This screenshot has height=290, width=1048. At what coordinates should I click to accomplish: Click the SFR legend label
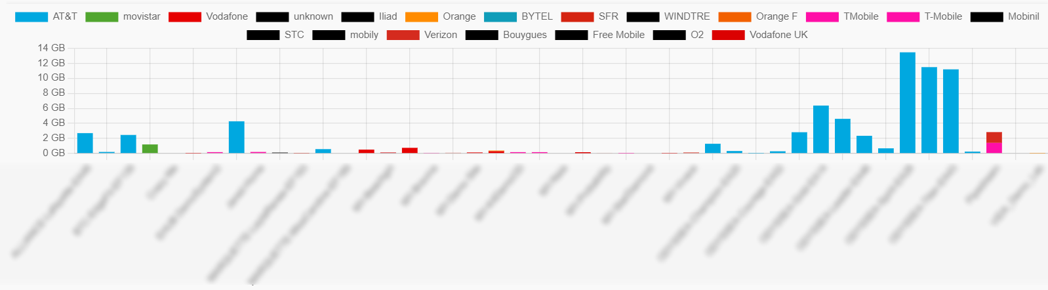pos(608,16)
